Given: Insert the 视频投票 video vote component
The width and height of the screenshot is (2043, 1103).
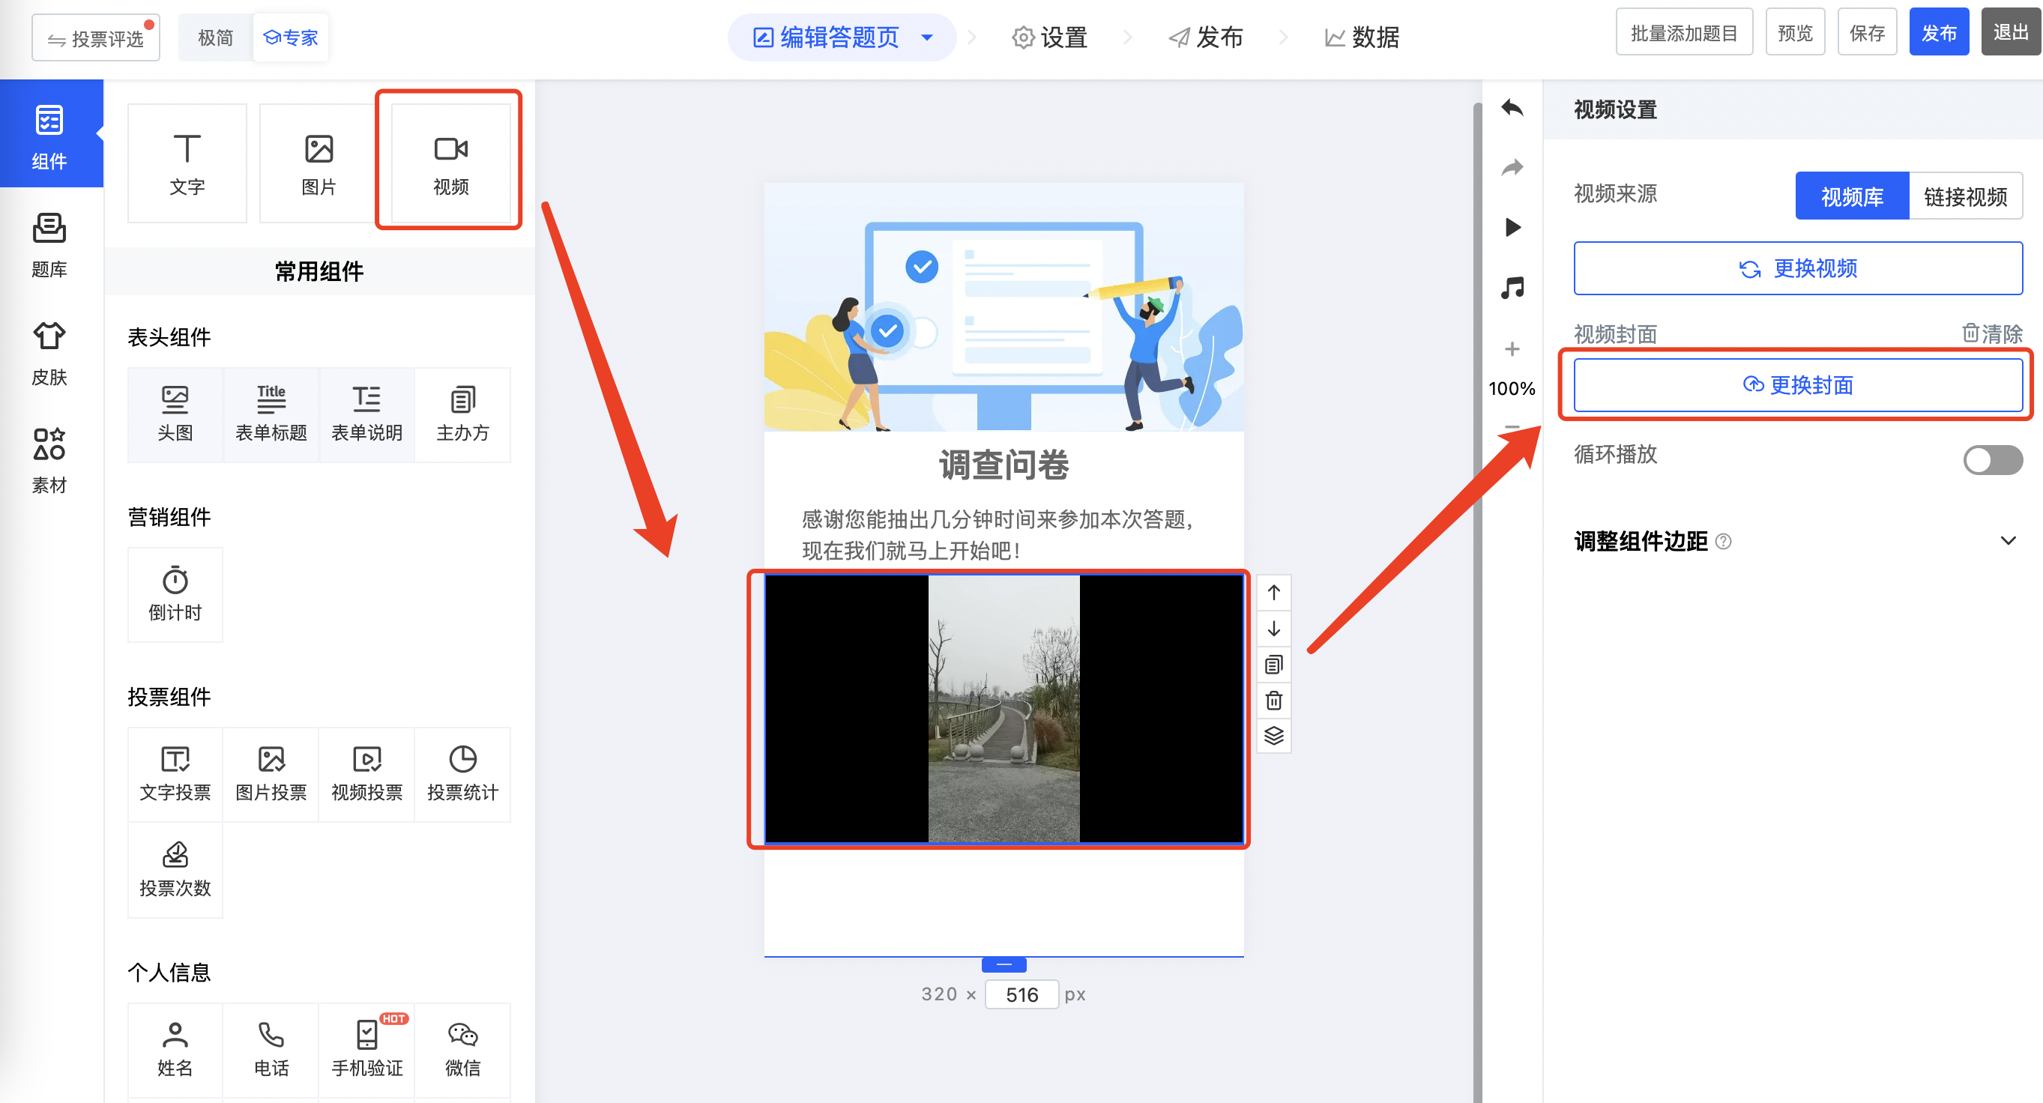Looking at the screenshot, I should [367, 775].
